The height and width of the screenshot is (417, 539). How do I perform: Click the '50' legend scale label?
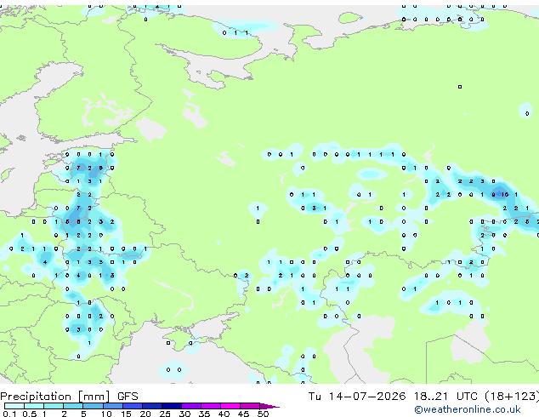click(263, 414)
